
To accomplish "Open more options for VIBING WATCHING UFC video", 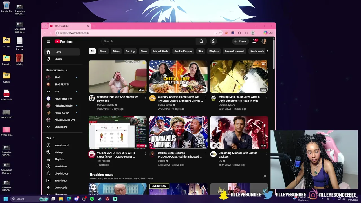I will 145,153.
